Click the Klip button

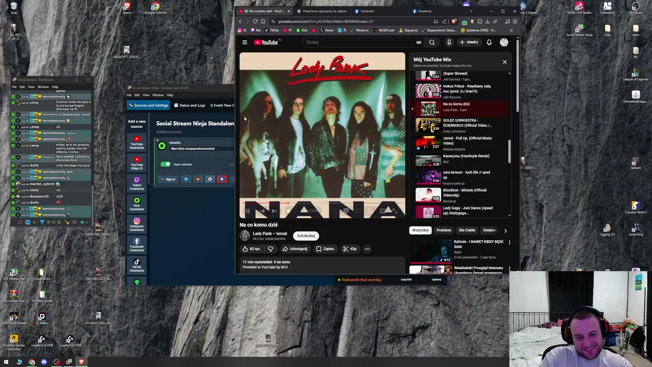pyautogui.click(x=349, y=249)
